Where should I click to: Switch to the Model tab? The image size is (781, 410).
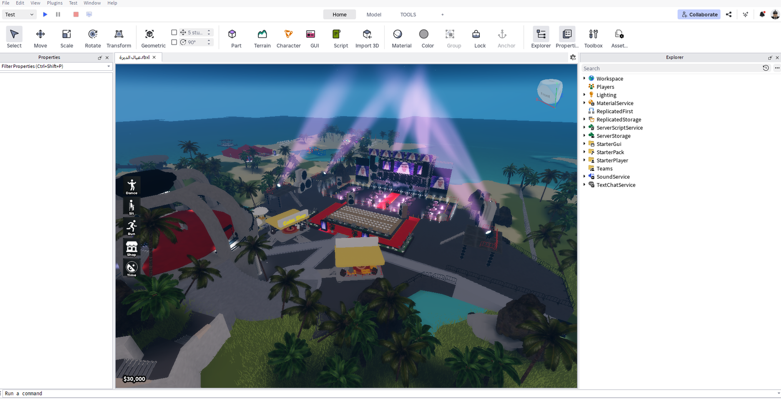[x=374, y=15]
